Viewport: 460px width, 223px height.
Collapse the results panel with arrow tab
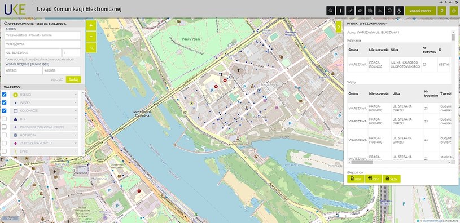coord(339,26)
